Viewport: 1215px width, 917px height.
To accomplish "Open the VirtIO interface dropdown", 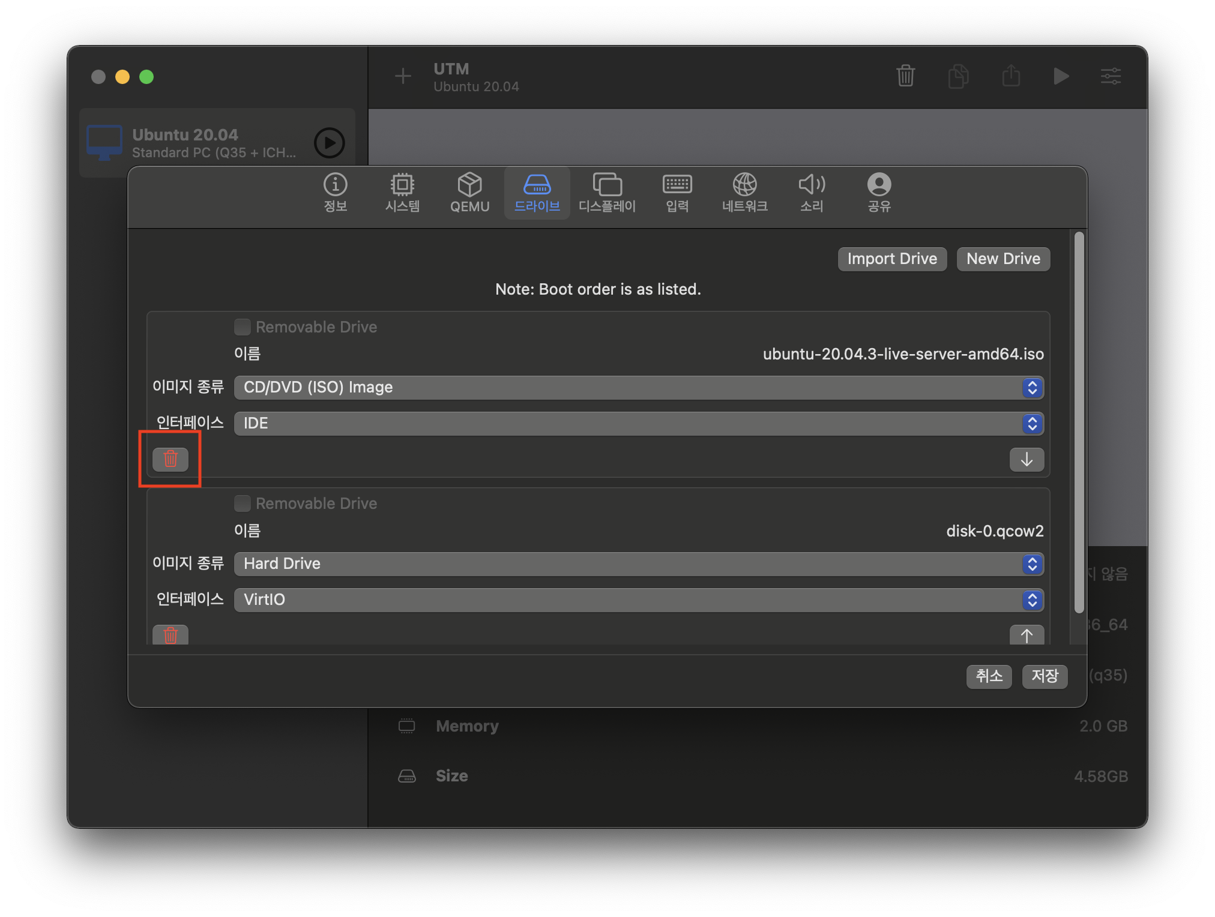I will click(638, 600).
